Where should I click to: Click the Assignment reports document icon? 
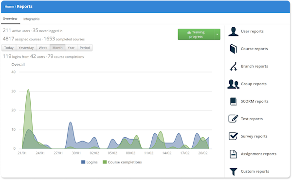coord(233,154)
